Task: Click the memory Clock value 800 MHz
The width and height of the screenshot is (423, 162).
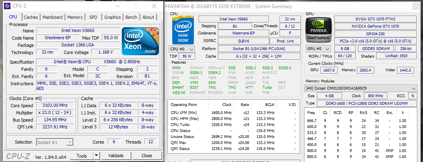Action: pyautogui.click(x=375, y=96)
